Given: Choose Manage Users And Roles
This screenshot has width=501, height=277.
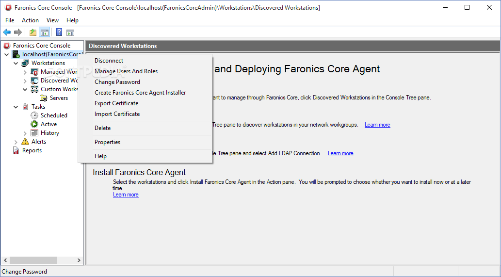Looking at the screenshot, I should pyautogui.click(x=145, y=71).
